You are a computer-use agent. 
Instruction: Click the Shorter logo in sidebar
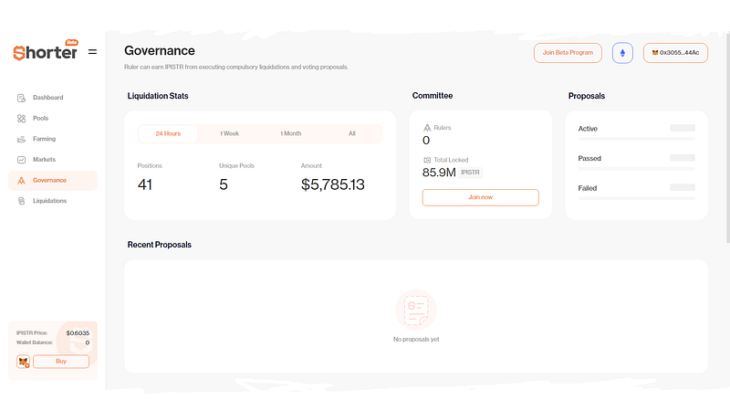pos(45,51)
